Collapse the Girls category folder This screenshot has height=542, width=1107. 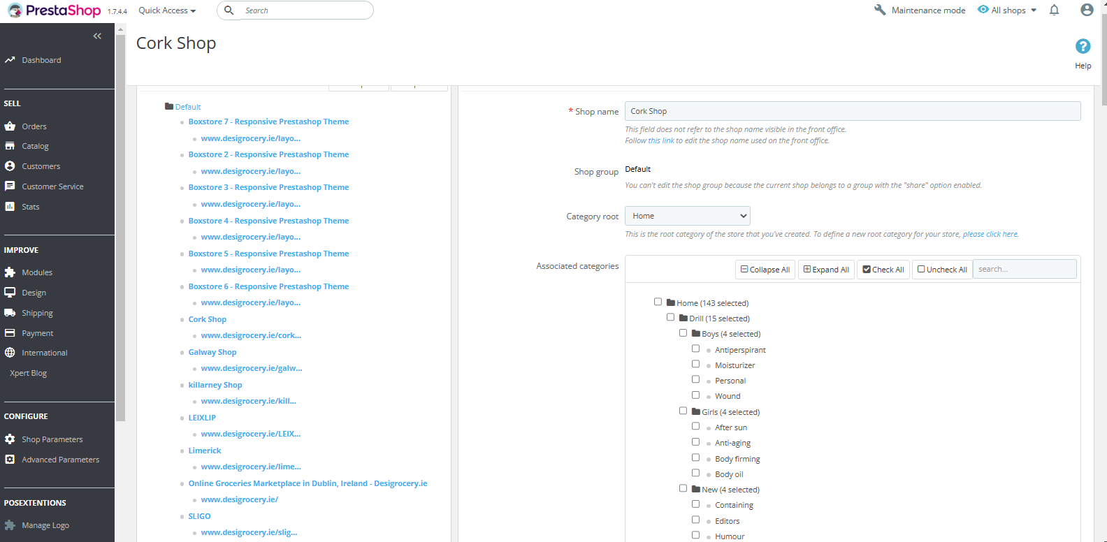coord(696,412)
